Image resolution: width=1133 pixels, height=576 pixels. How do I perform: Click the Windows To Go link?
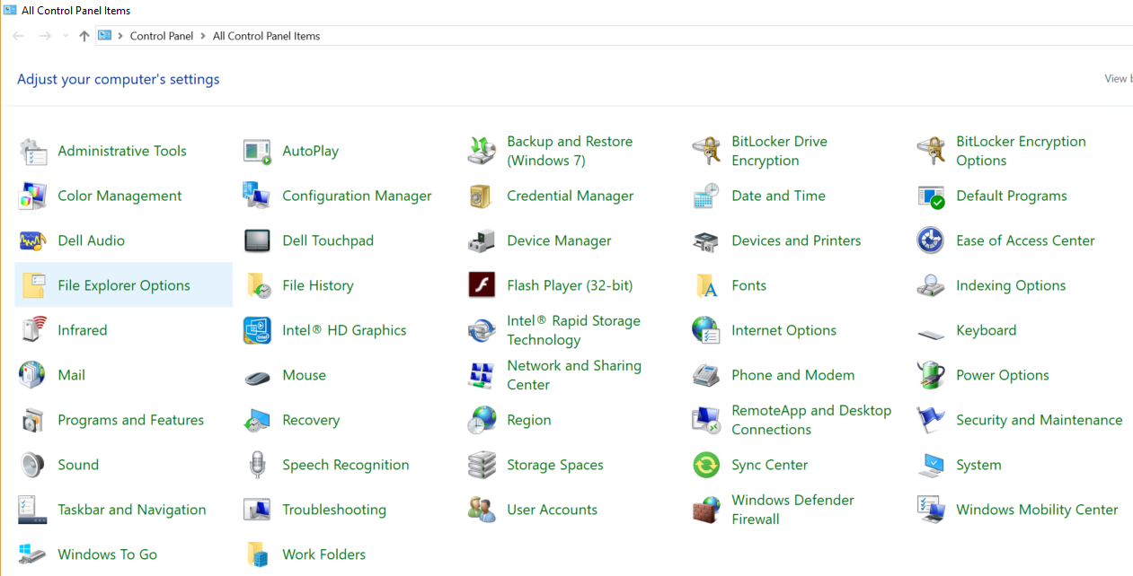[x=107, y=554]
